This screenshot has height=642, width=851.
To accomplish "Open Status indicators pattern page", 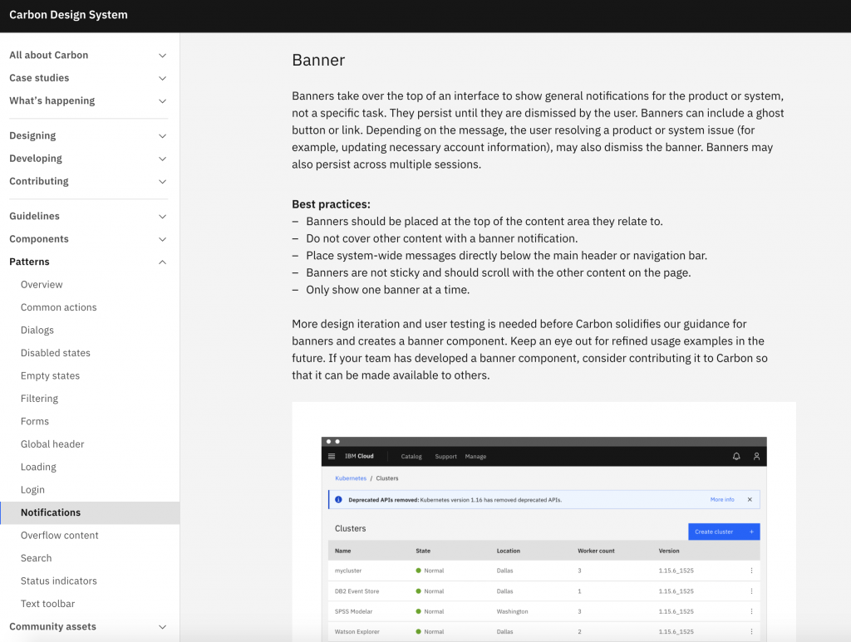I will (x=59, y=581).
